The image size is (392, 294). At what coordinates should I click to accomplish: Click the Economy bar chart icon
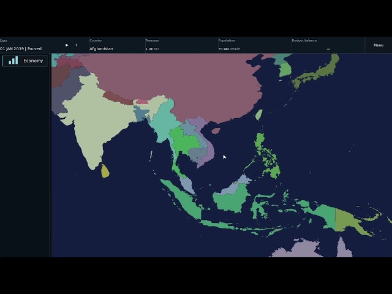13,61
